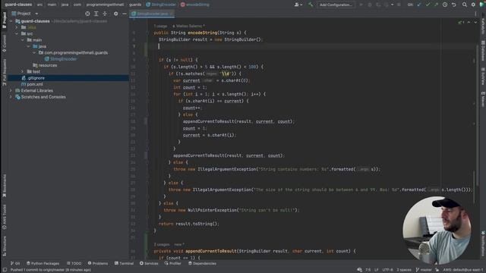The height and width of the screenshot is (273, 486).
Task: Open the Git tool window
Action: (x=15, y=263)
